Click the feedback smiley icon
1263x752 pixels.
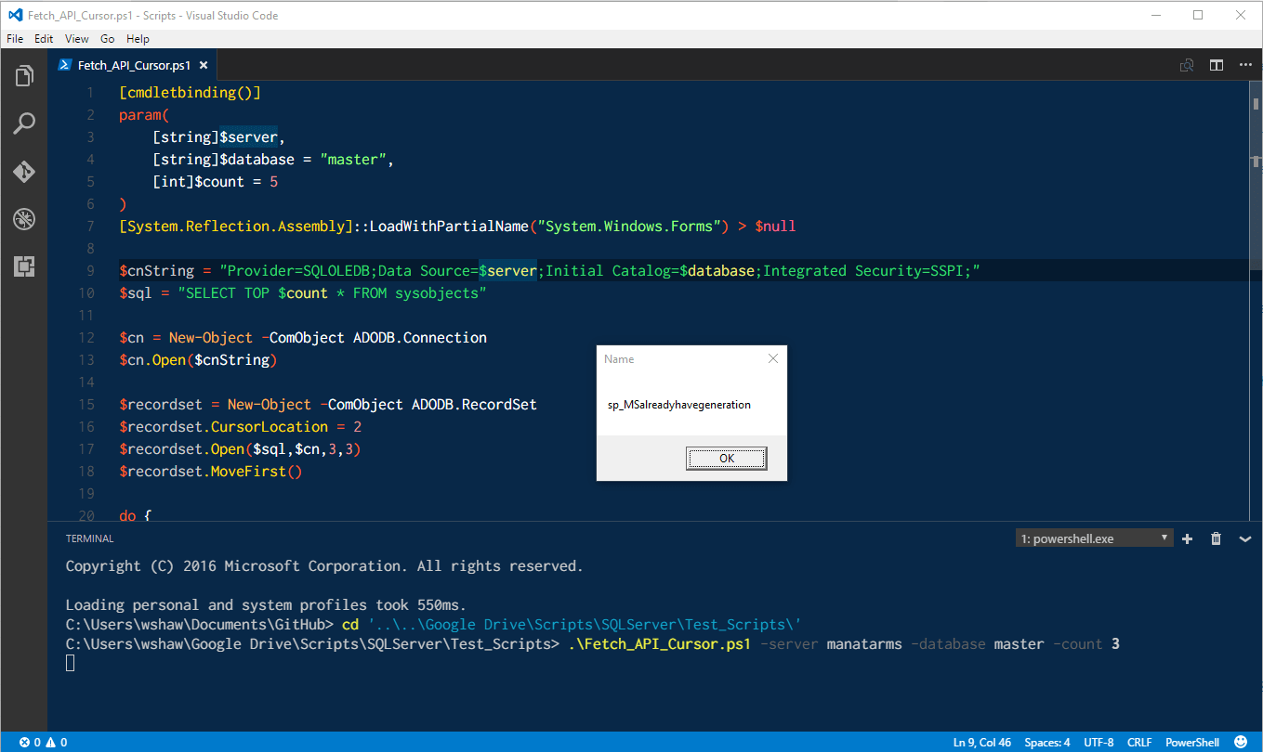click(x=1240, y=742)
